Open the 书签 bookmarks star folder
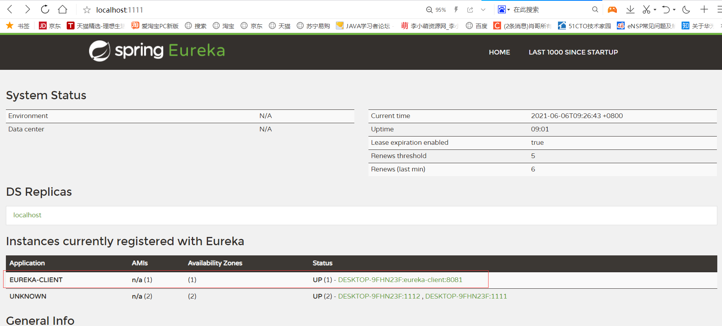Screen dimensions: 722x326 pyautogui.click(x=18, y=26)
